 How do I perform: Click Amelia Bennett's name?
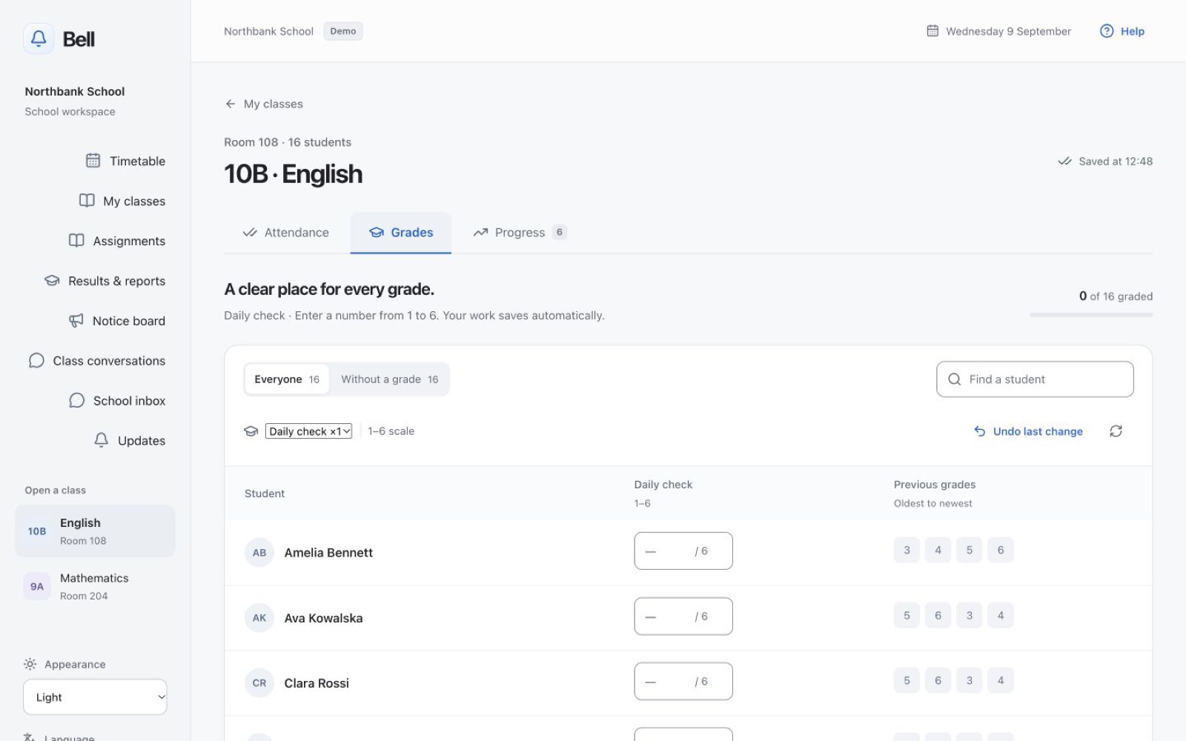pyautogui.click(x=328, y=553)
